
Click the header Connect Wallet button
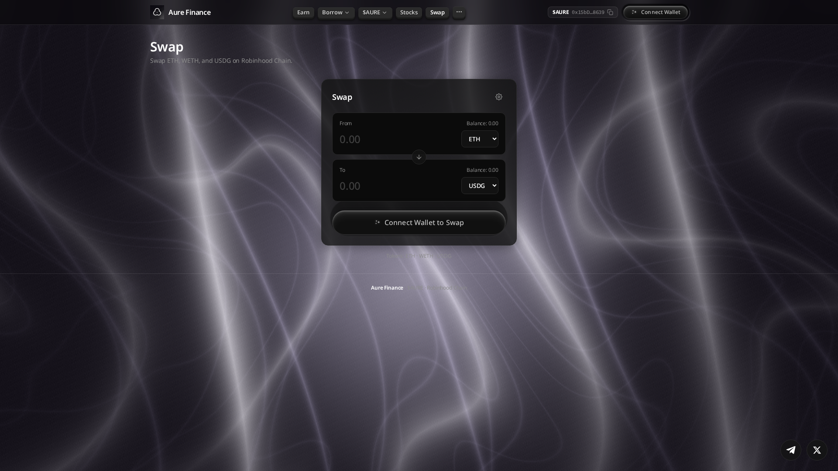[x=656, y=12]
